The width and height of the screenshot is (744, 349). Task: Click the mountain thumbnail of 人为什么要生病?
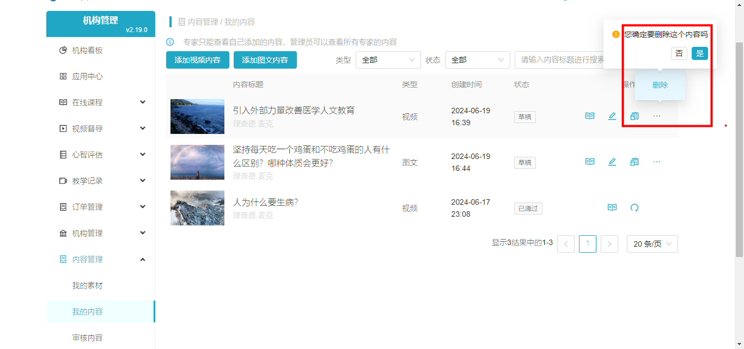coord(197,208)
